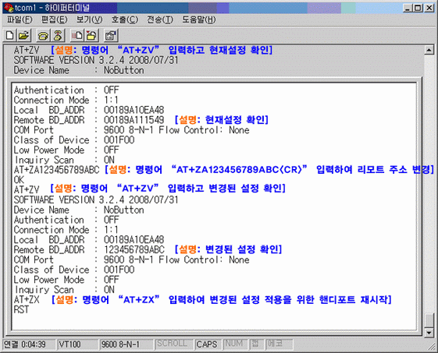The height and width of the screenshot is (353, 438).
Task: Click the scrollbar up arrow
Action: click(429, 50)
